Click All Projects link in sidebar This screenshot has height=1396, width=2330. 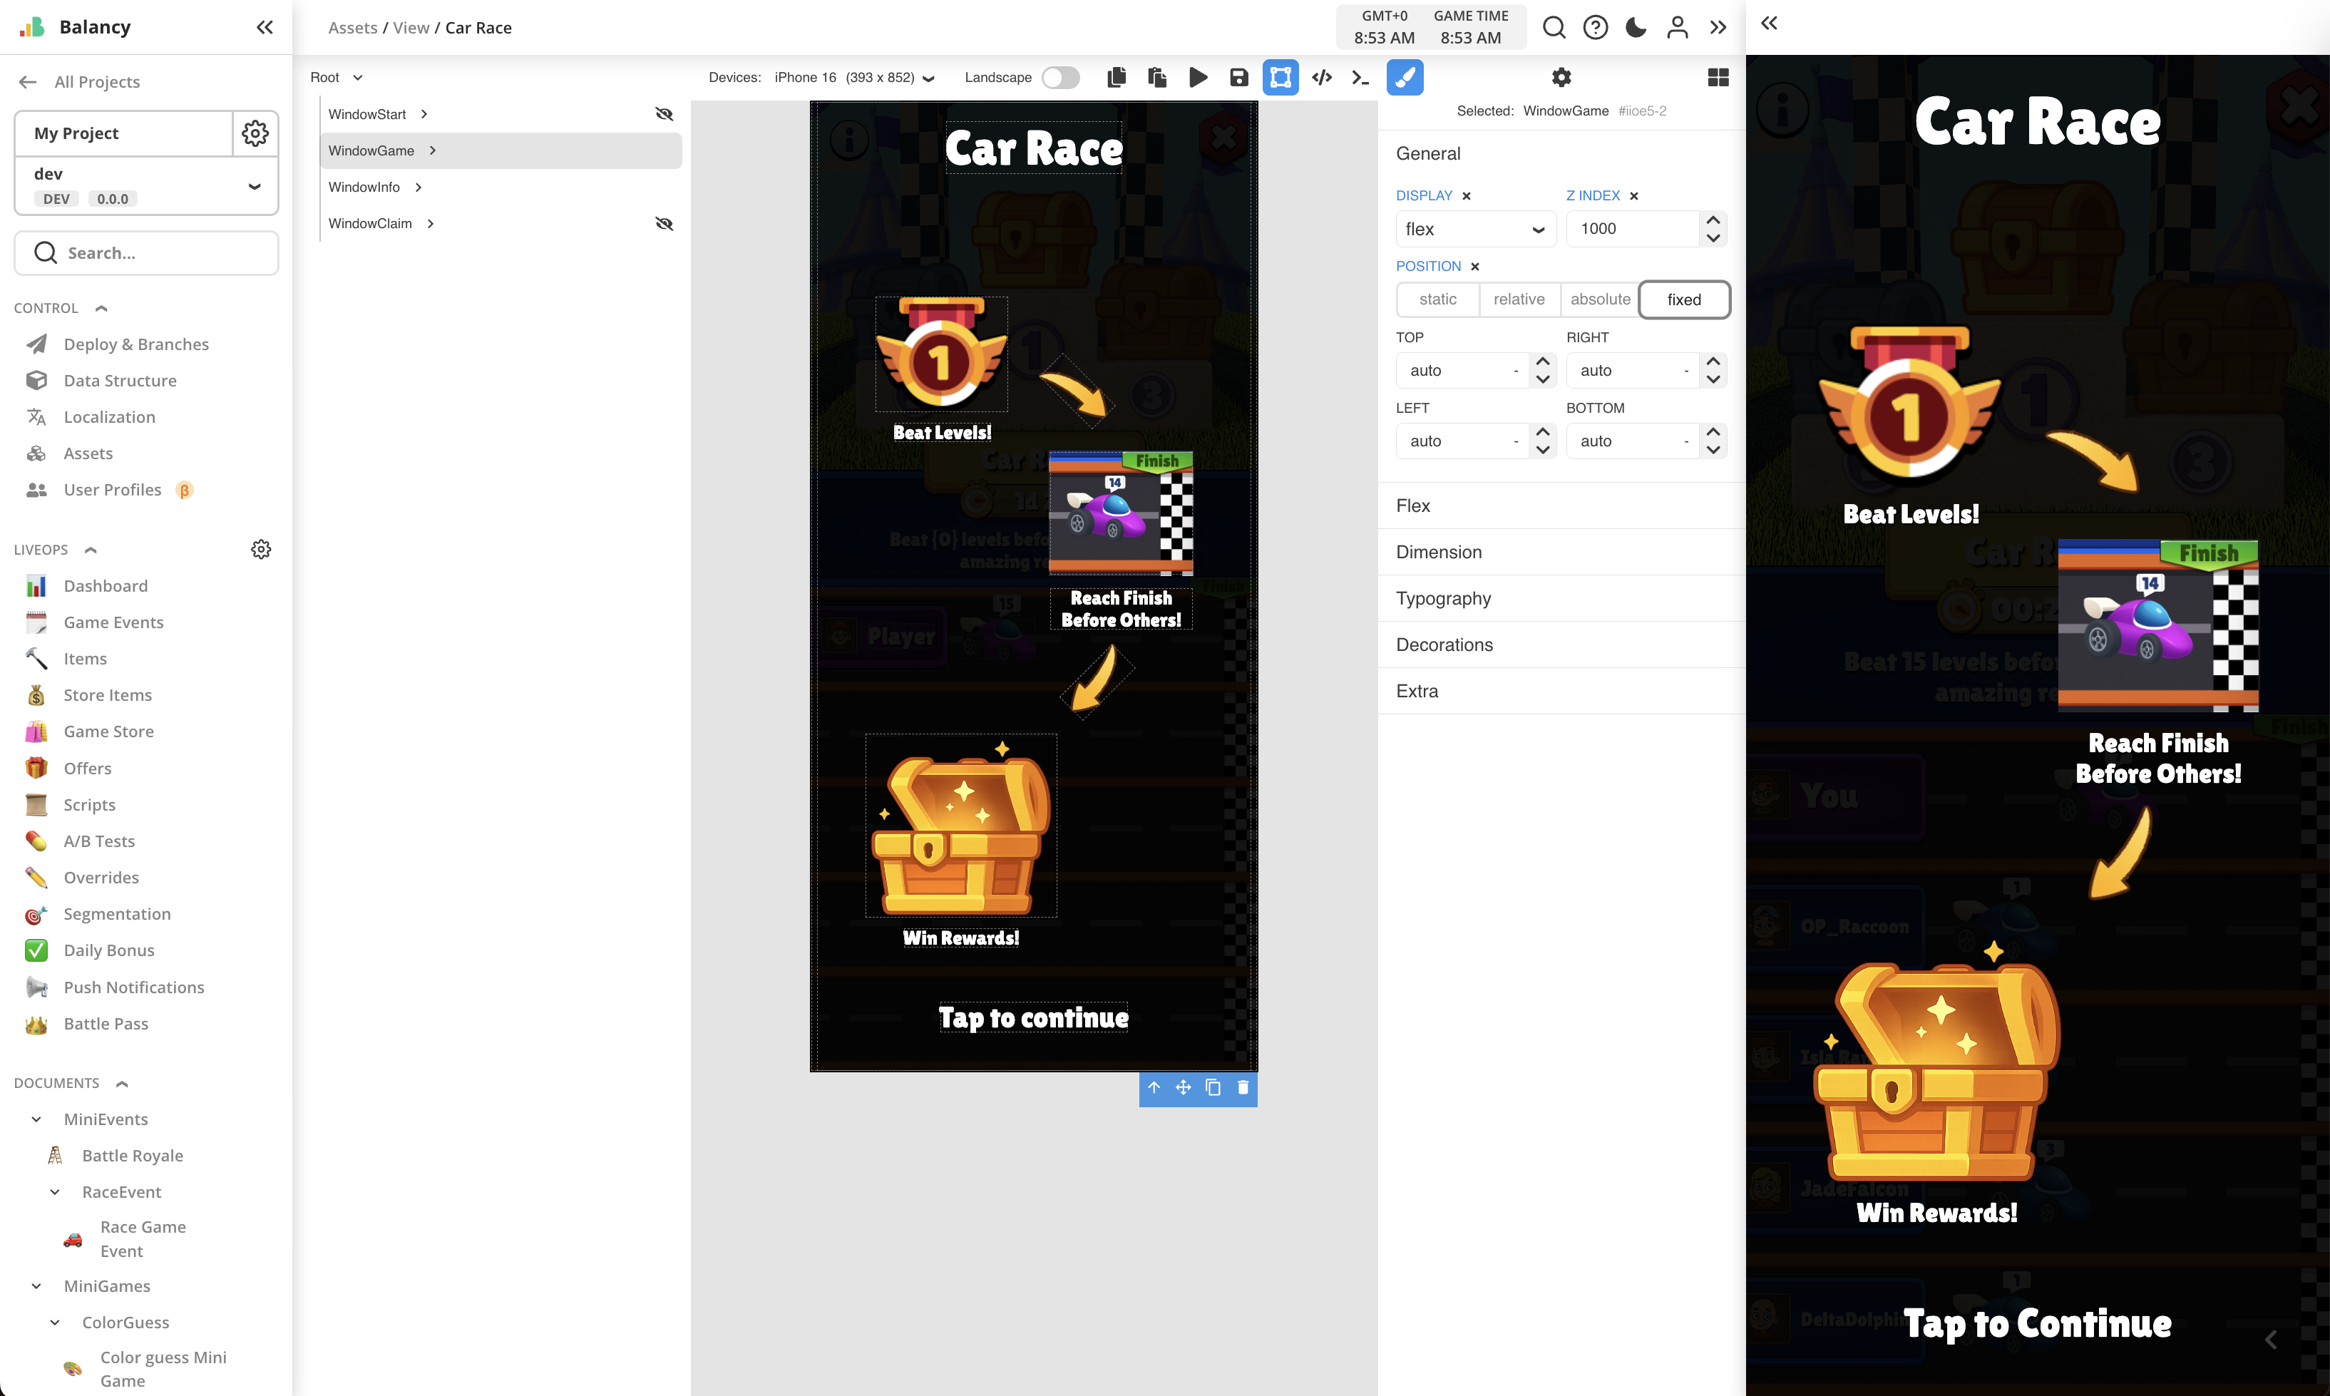tap(96, 82)
